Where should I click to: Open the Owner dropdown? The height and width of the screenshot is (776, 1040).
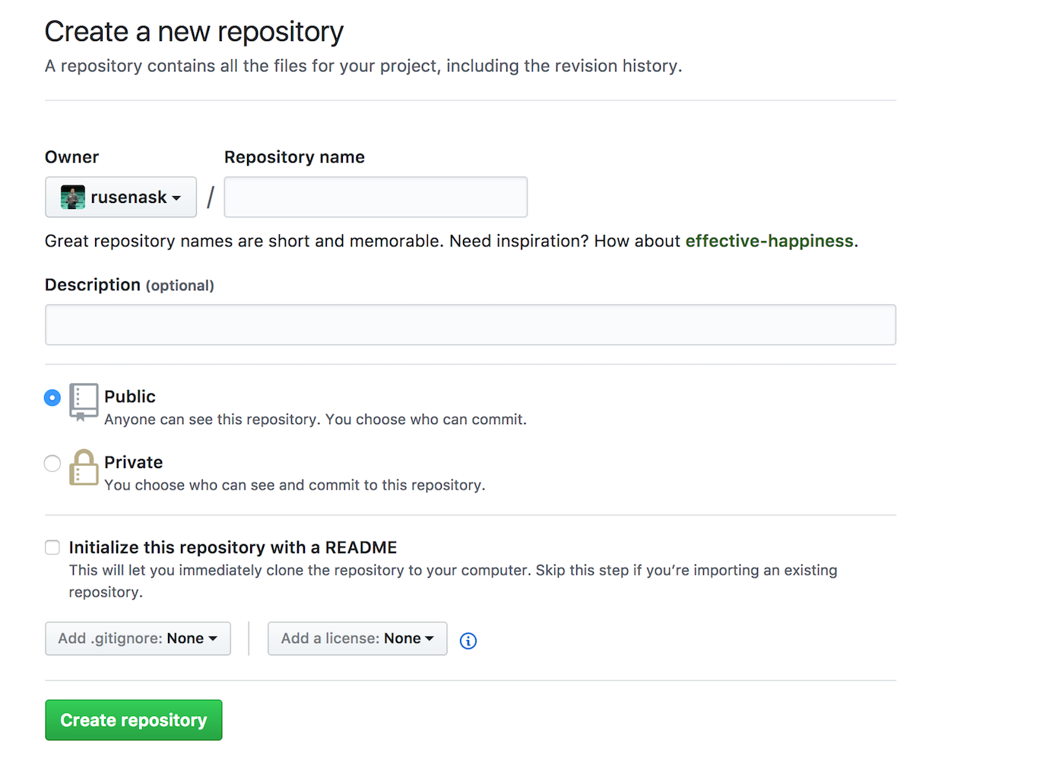120,197
